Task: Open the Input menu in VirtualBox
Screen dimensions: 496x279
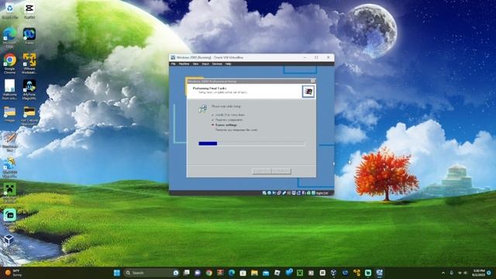Action: (x=205, y=64)
